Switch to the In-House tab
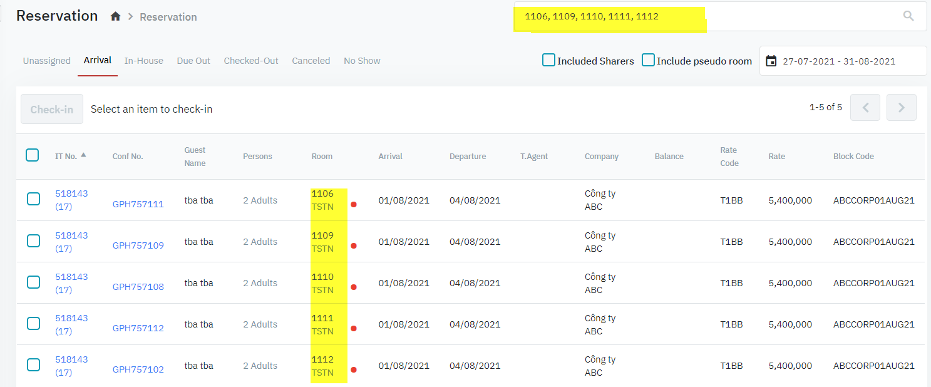The width and height of the screenshot is (931, 387). pos(143,61)
